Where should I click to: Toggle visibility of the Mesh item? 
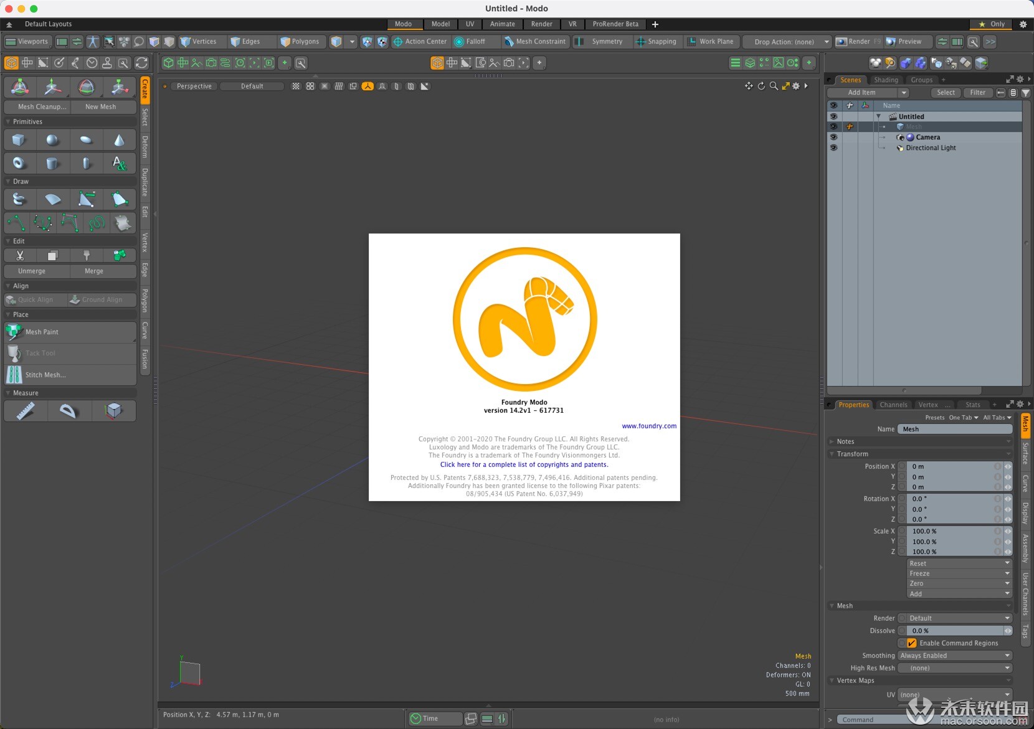click(x=833, y=127)
